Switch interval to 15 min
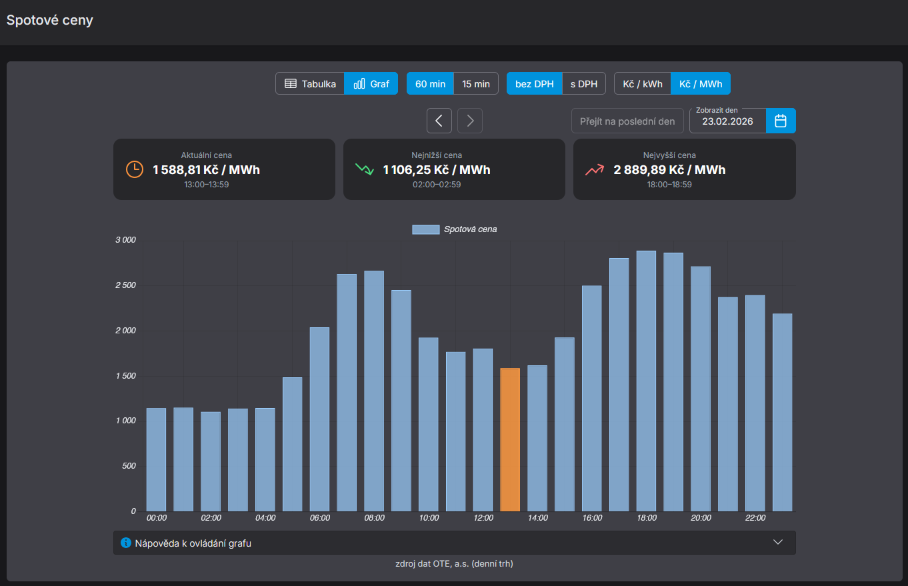908x586 pixels. coord(476,84)
